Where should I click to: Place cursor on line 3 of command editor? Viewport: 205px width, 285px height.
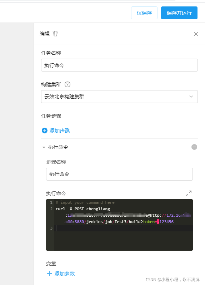124,228
